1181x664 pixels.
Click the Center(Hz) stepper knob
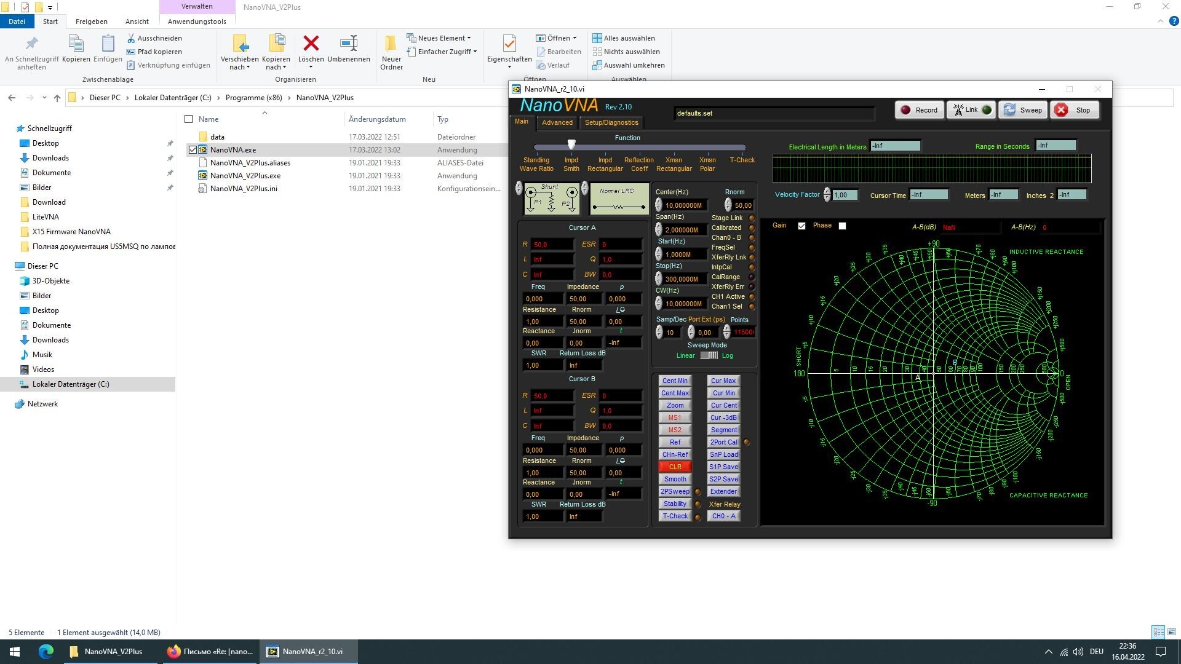[659, 205]
